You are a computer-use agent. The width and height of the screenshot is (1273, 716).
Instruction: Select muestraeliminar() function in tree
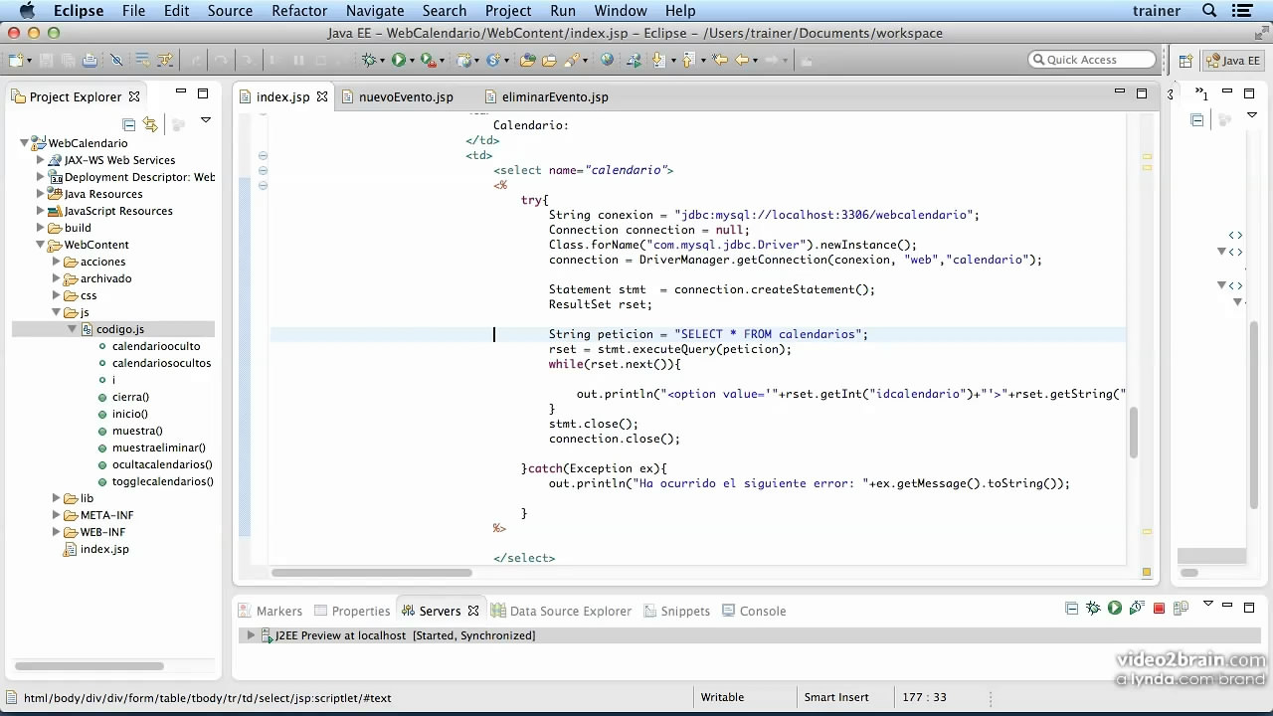159,447
